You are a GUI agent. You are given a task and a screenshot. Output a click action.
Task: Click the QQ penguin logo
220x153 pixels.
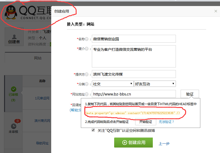click(x=11, y=12)
